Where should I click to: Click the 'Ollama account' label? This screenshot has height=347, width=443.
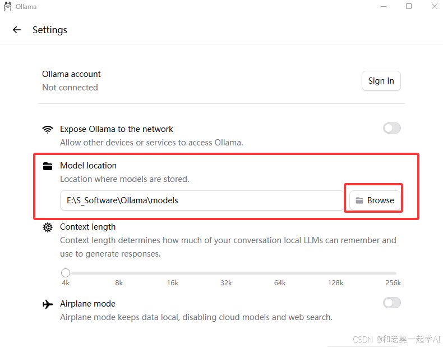71,74
